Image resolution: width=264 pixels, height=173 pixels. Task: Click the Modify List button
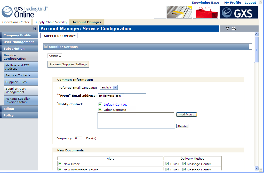(x=187, y=114)
